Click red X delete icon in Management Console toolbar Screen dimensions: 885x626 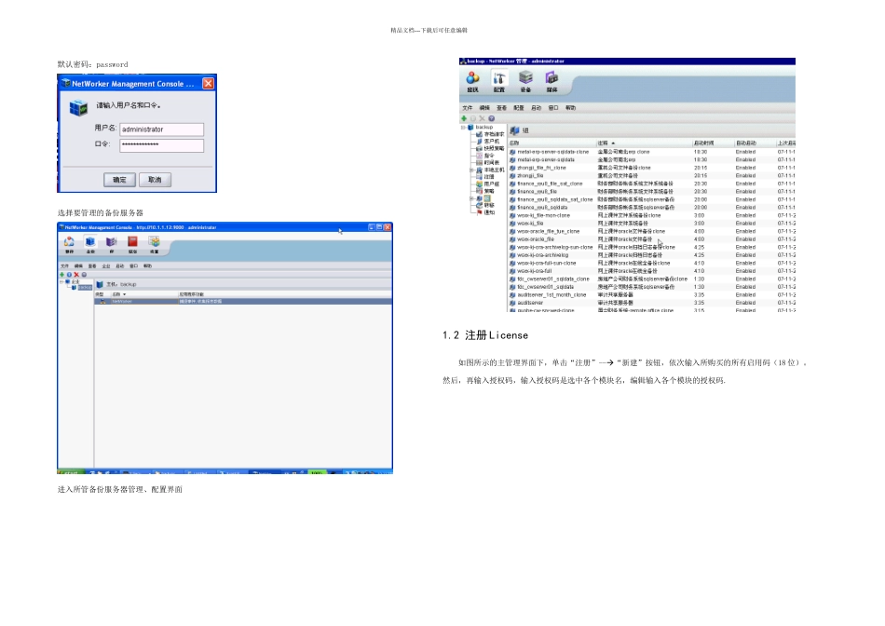(76, 275)
